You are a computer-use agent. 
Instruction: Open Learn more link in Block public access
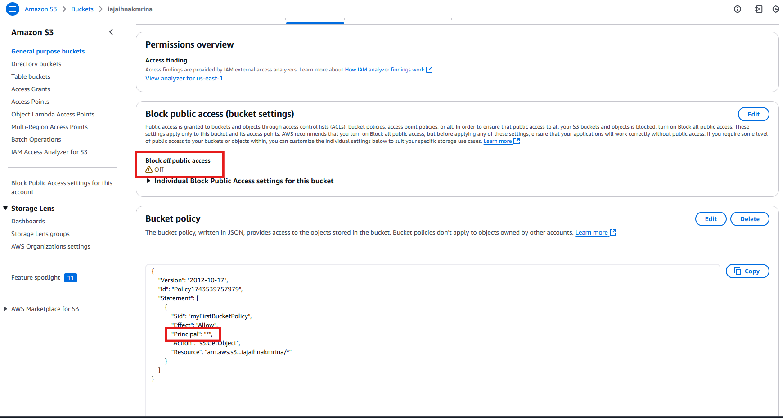pyautogui.click(x=498, y=141)
